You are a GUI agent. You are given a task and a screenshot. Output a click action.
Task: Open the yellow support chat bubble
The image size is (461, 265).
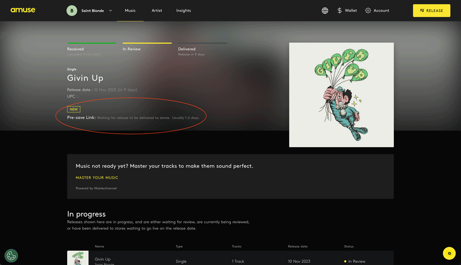click(449, 253)
